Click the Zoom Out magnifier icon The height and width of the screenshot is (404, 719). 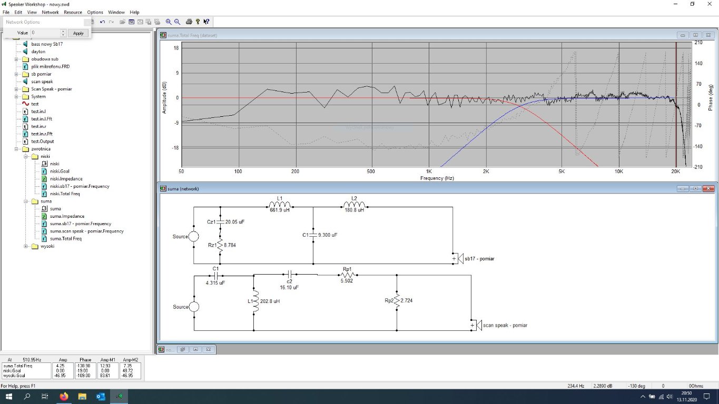[x=177, y=22]
